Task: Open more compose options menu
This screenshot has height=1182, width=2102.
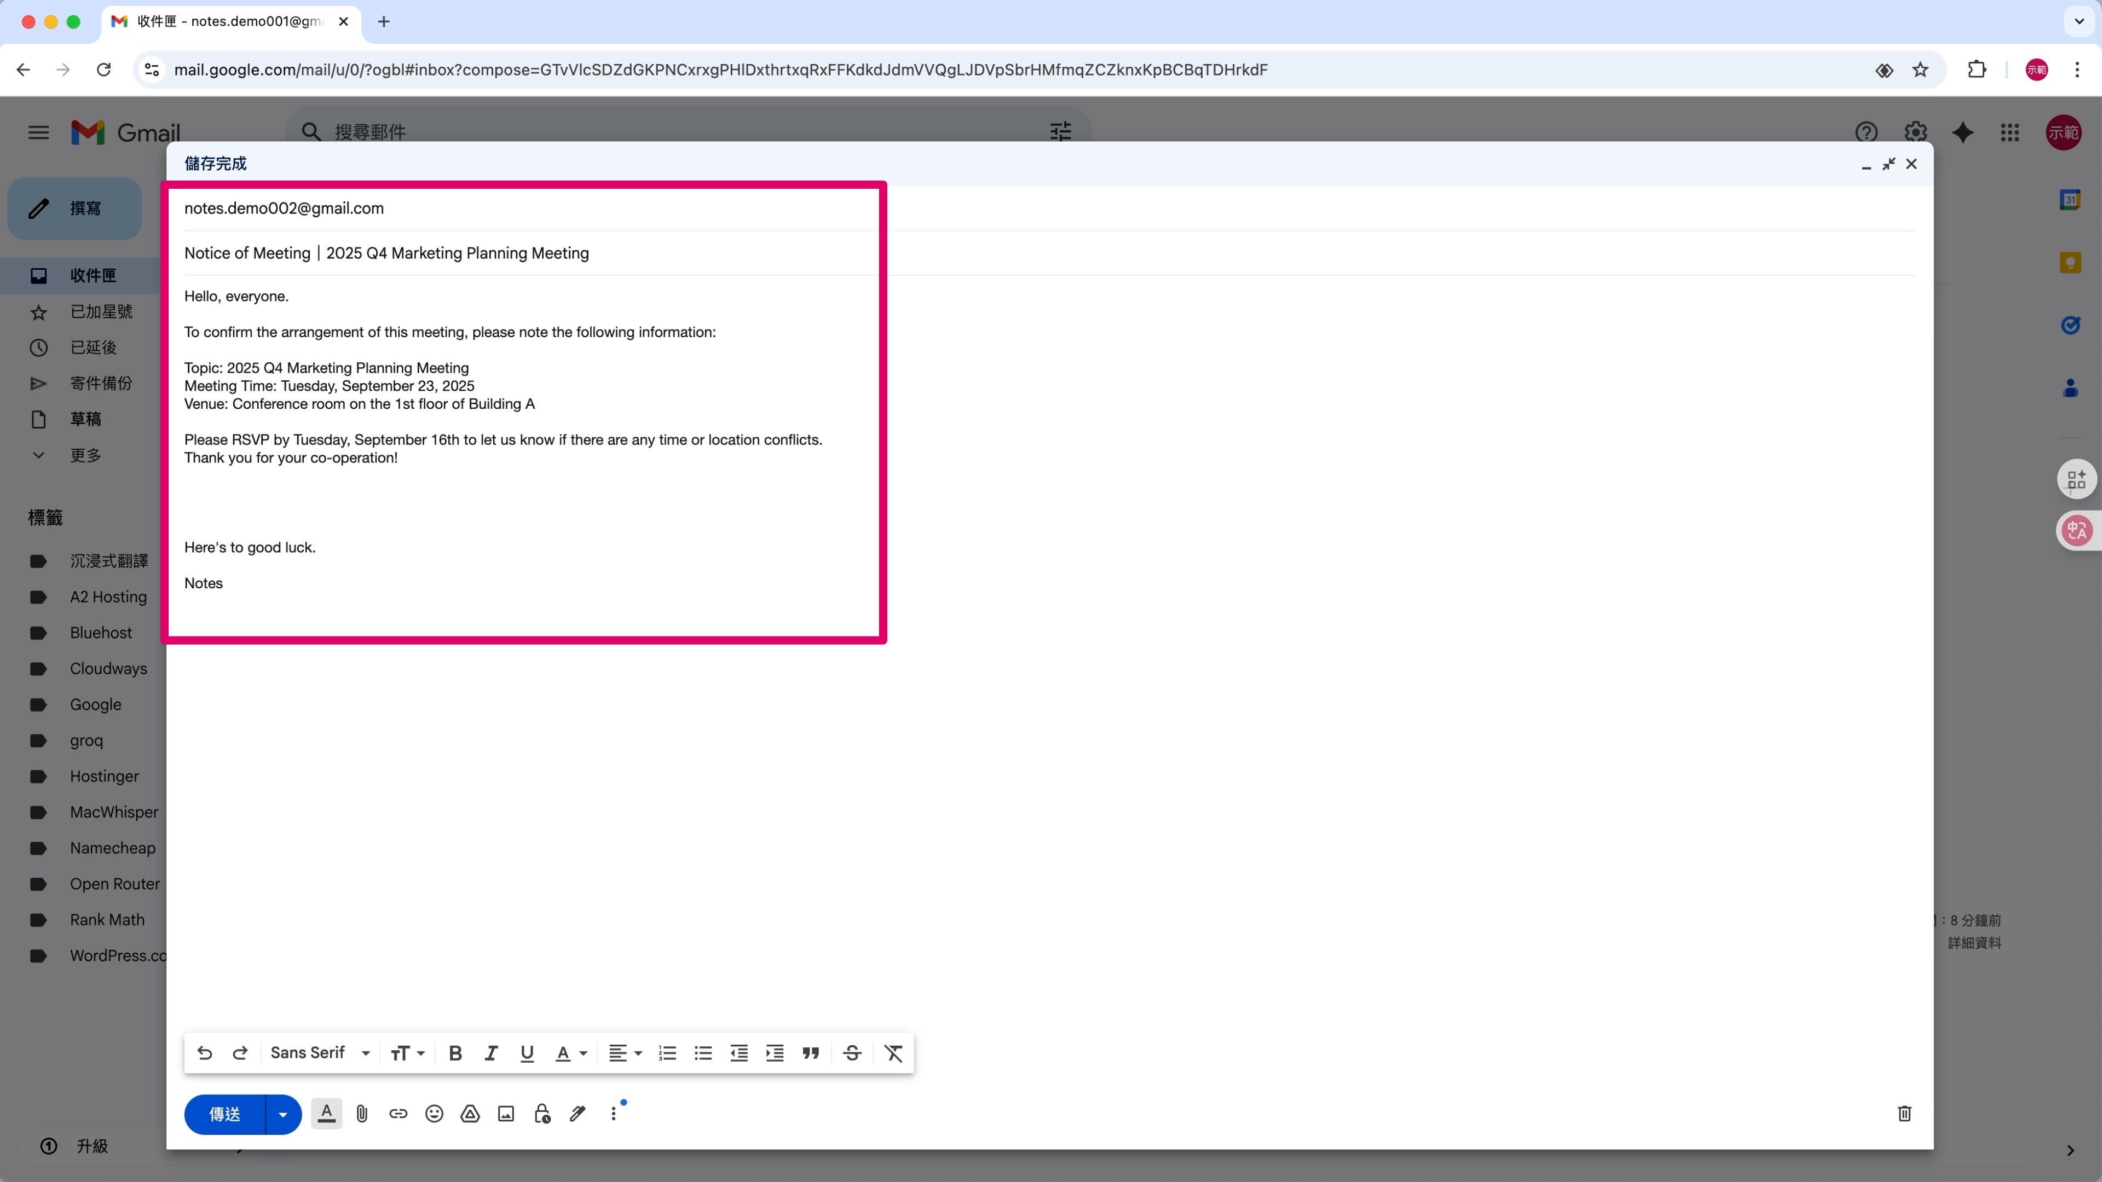Action: click(x=614, y=1114)
